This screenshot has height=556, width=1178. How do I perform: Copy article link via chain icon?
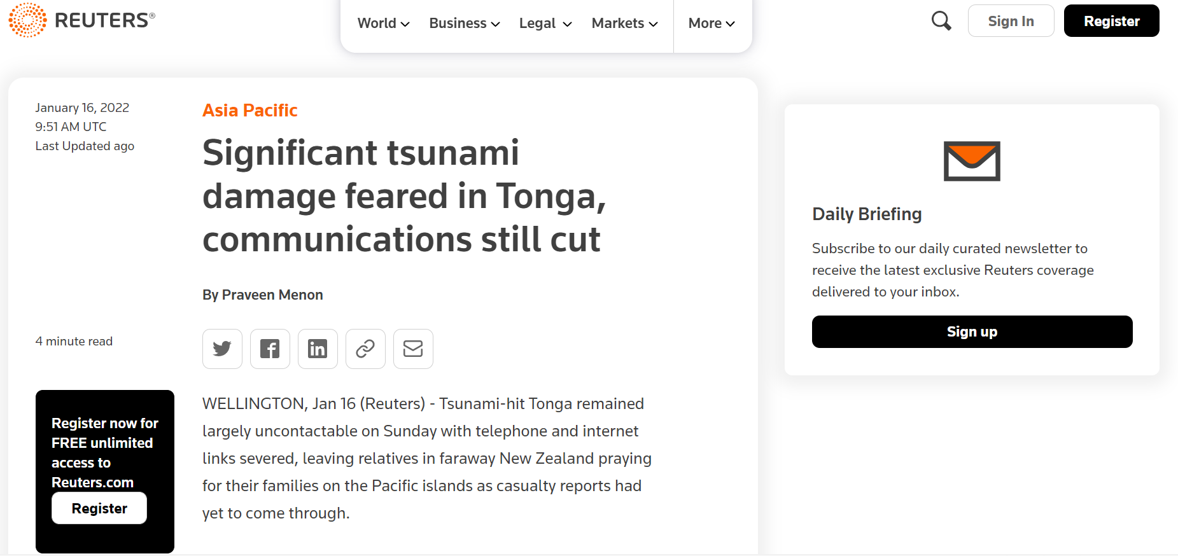point(365,349)
